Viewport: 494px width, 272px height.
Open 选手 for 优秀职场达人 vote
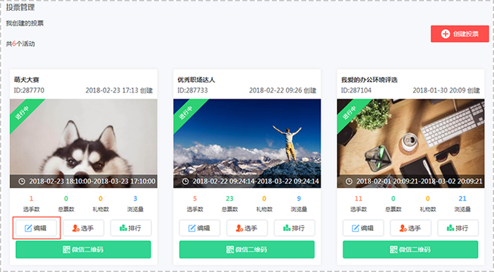(x=247, y=228)
